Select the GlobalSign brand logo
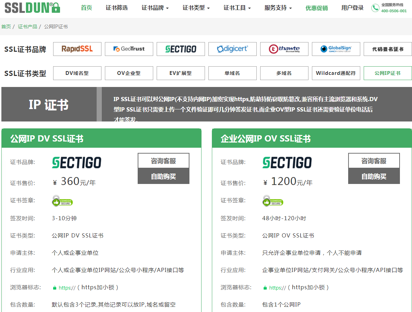 (336, 49)
